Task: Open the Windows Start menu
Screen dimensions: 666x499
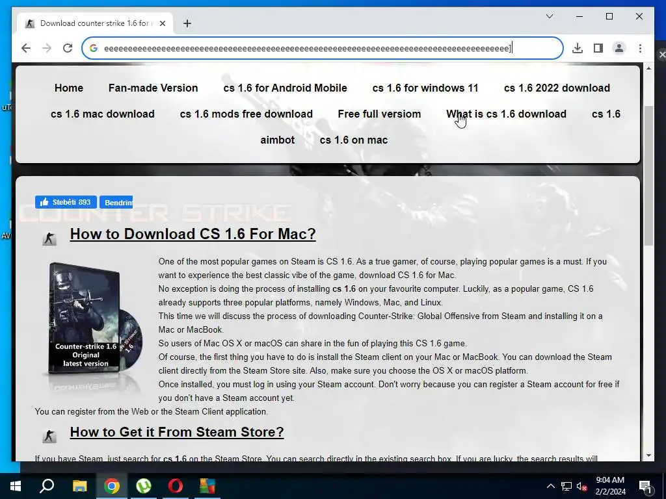Action: coord(16,486)
